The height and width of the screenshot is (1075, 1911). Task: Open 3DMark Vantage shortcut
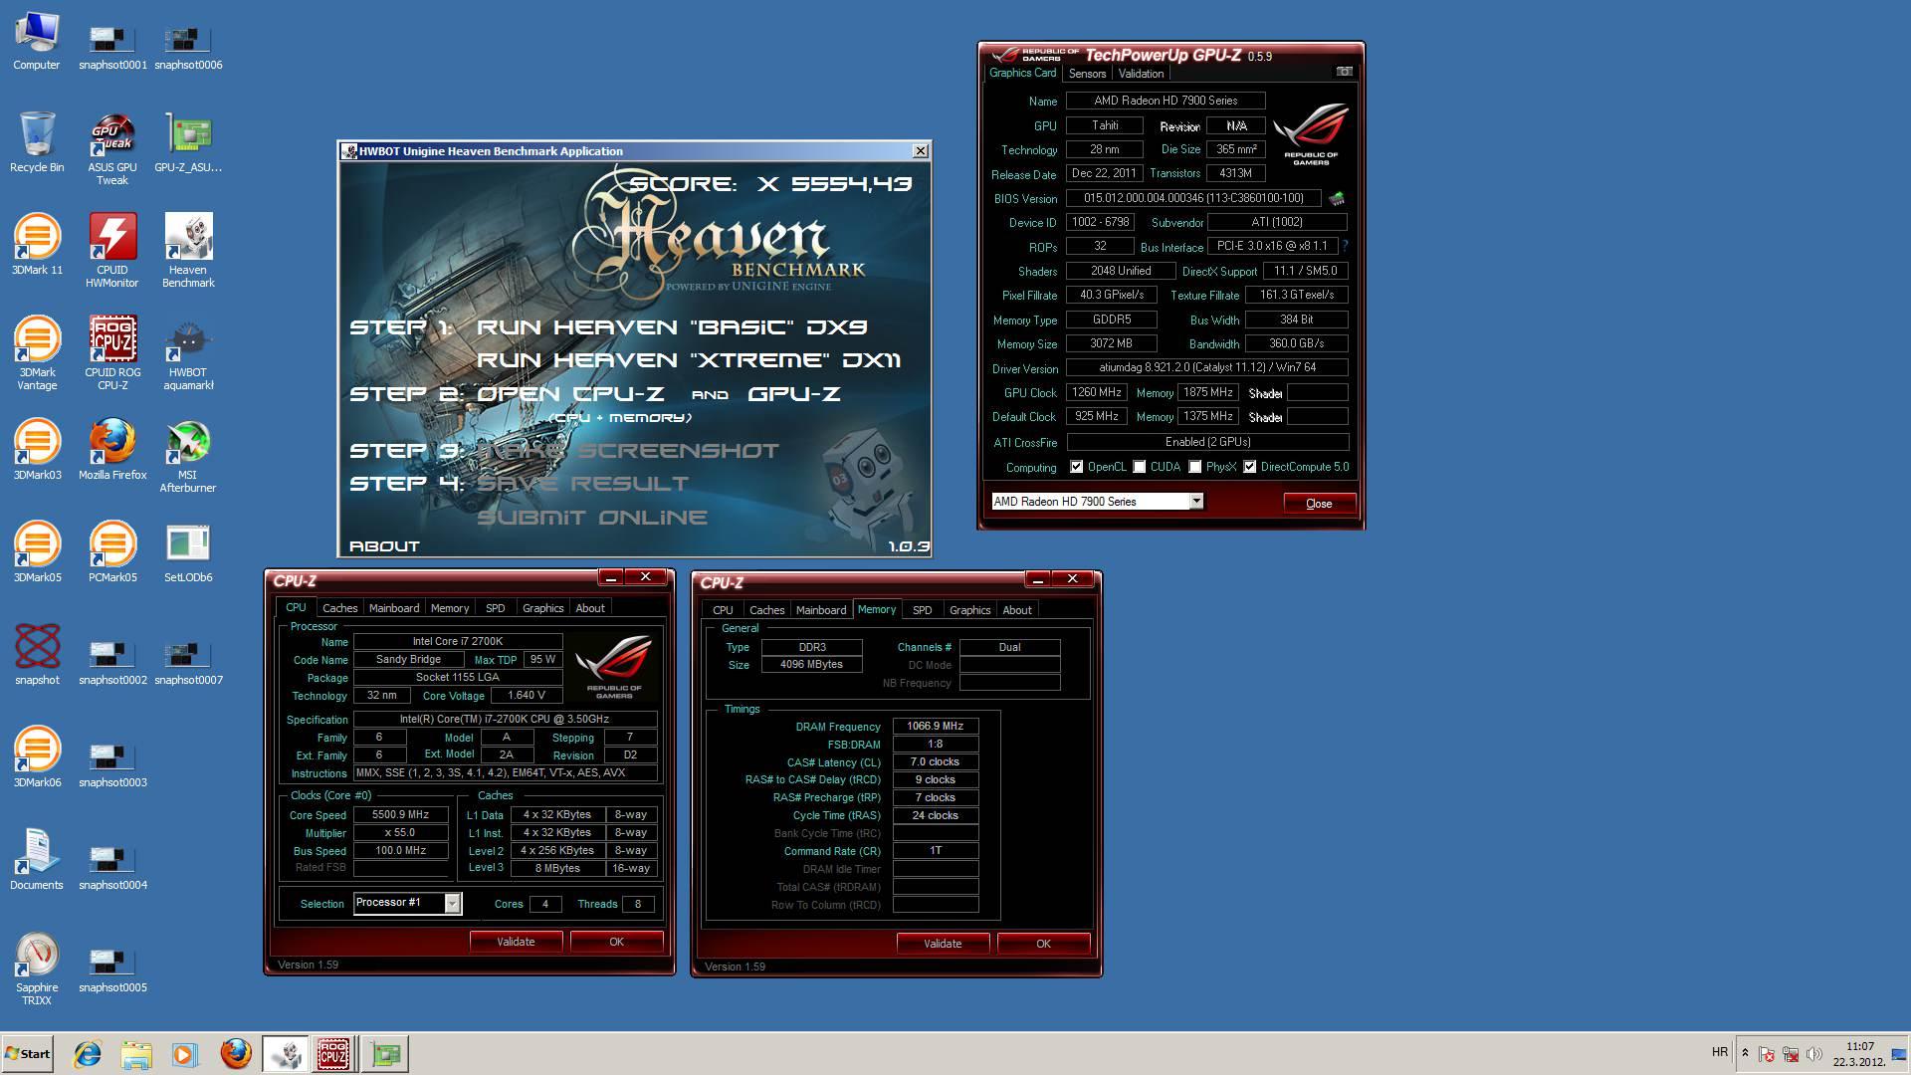(x=37, y=354)
